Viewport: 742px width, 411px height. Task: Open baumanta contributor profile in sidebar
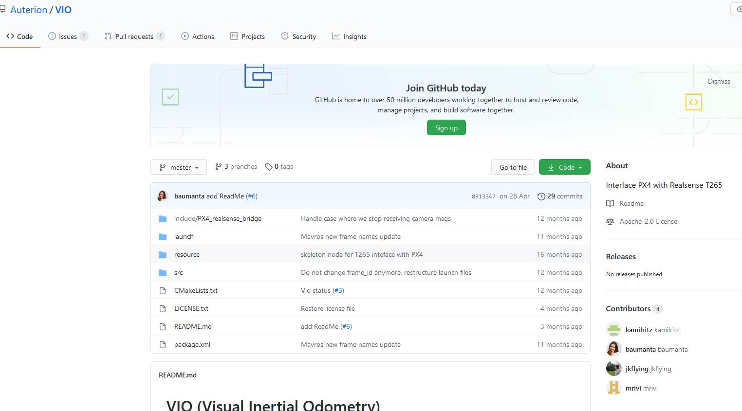tap(657, 349)
